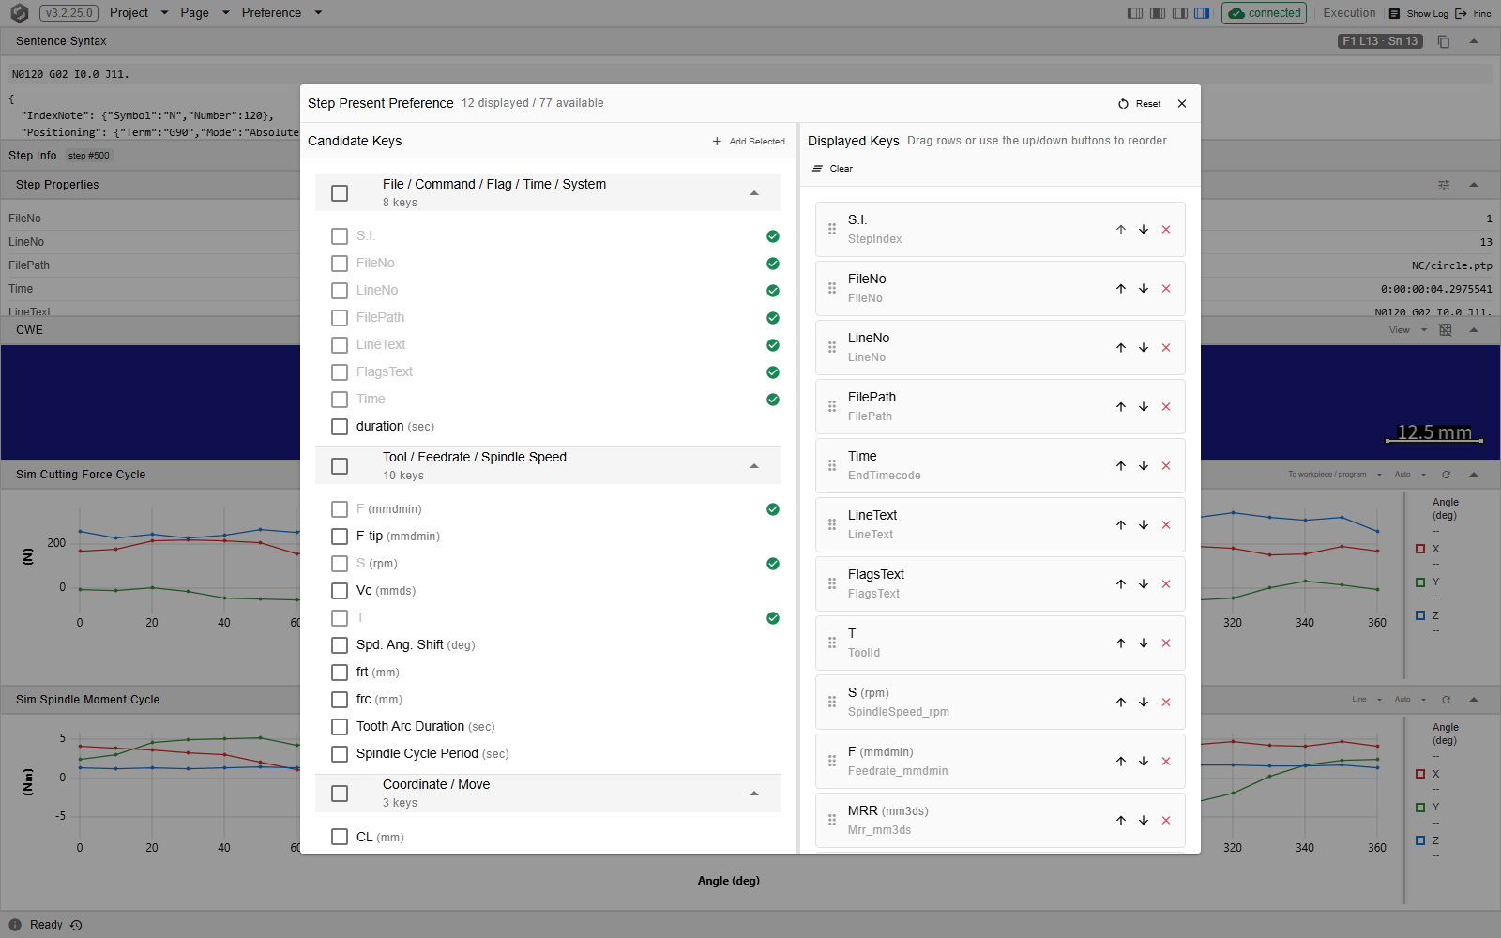This screenshot has height=938, width=1501.
Task: Move T ToolId row up
Action: tap(1121, 643)
